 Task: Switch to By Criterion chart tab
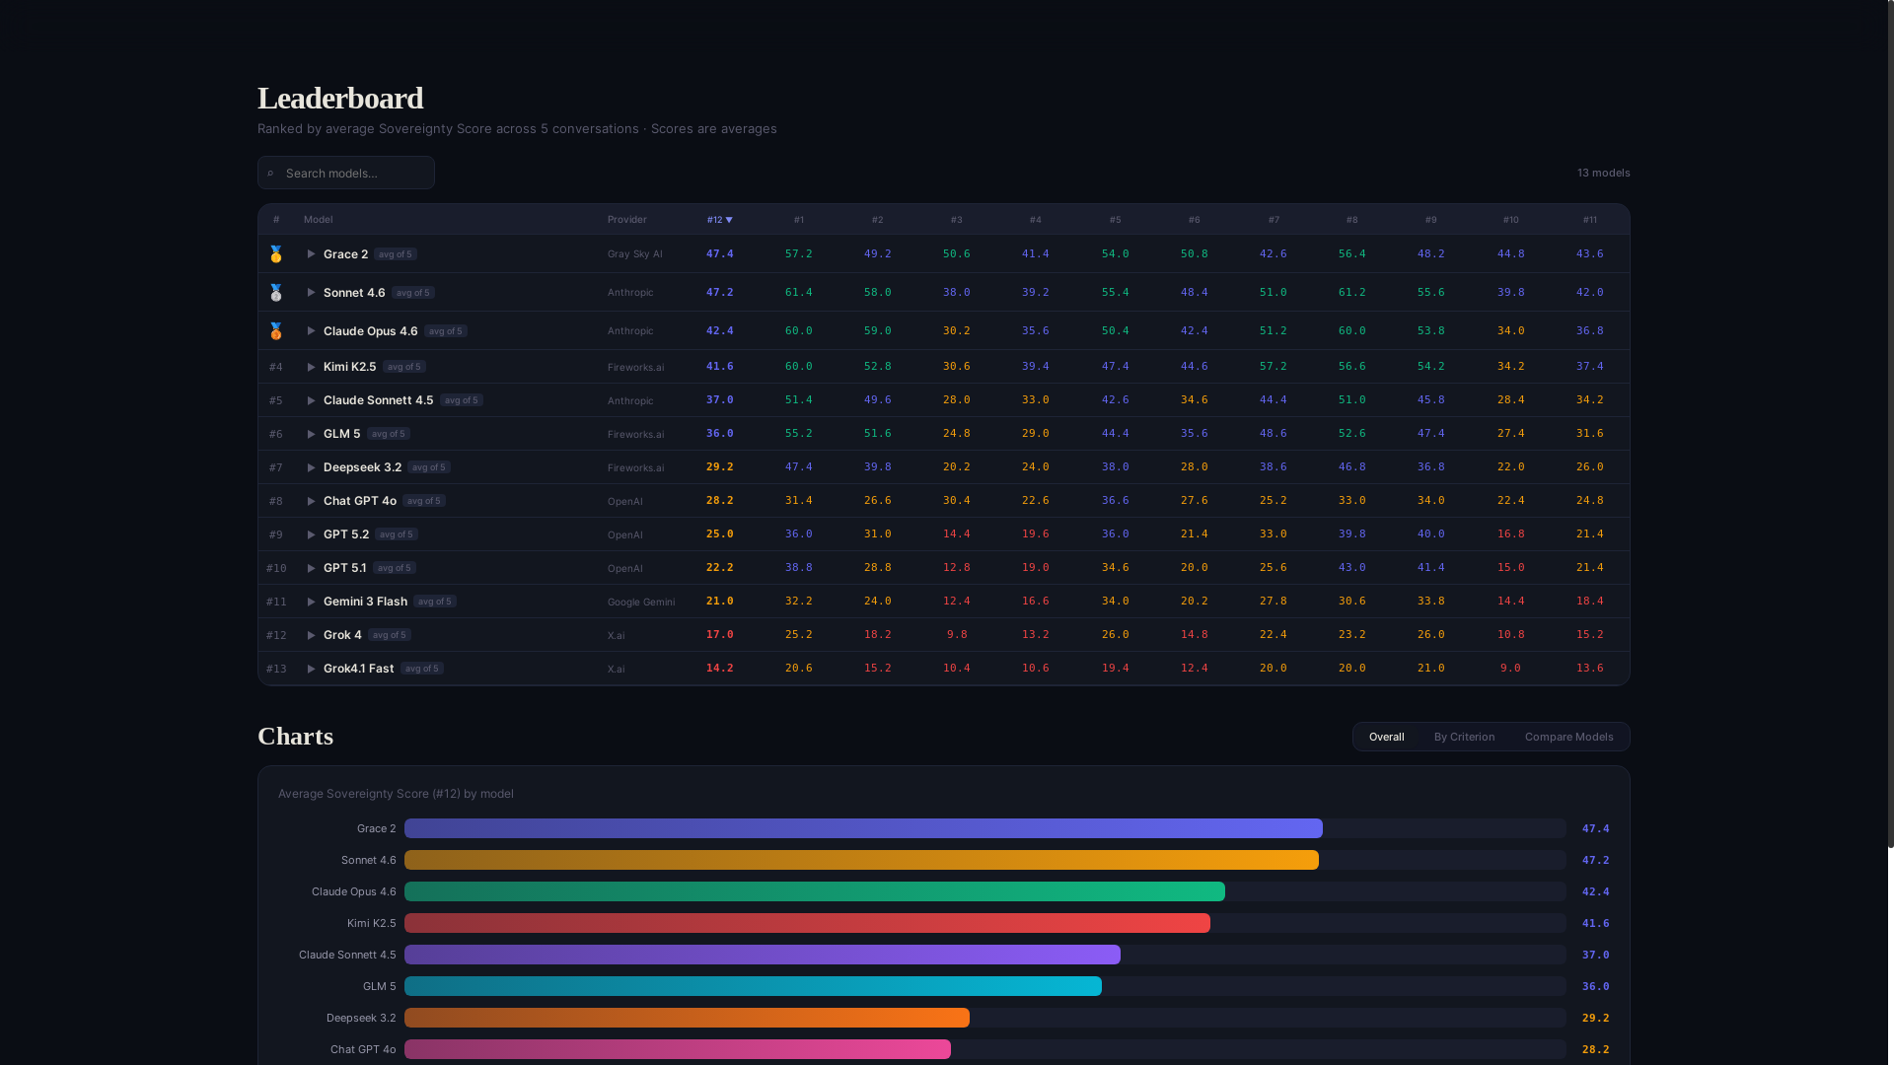[1464, 737]
